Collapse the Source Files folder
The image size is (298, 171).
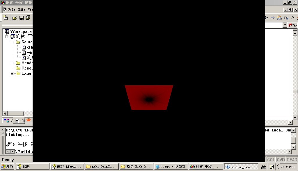tap(12, 42)
